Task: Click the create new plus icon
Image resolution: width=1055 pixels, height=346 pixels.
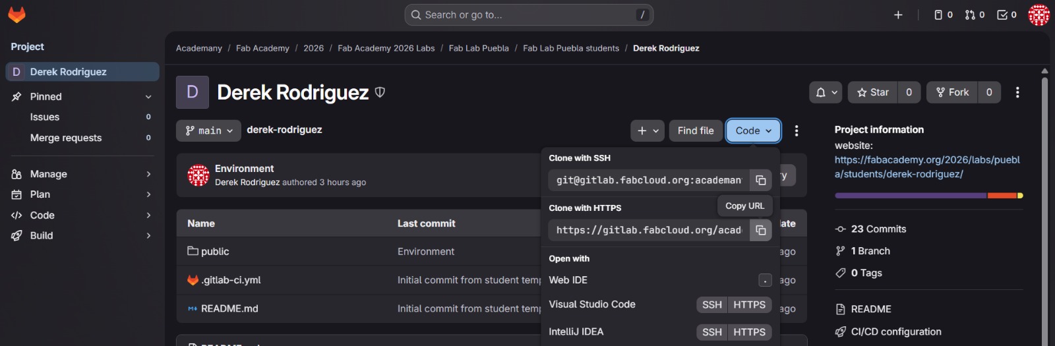Action: click(898, 14)
